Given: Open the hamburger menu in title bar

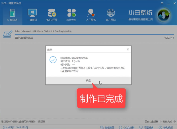Looking at the screenshot, I should click(x=162, y=3).
